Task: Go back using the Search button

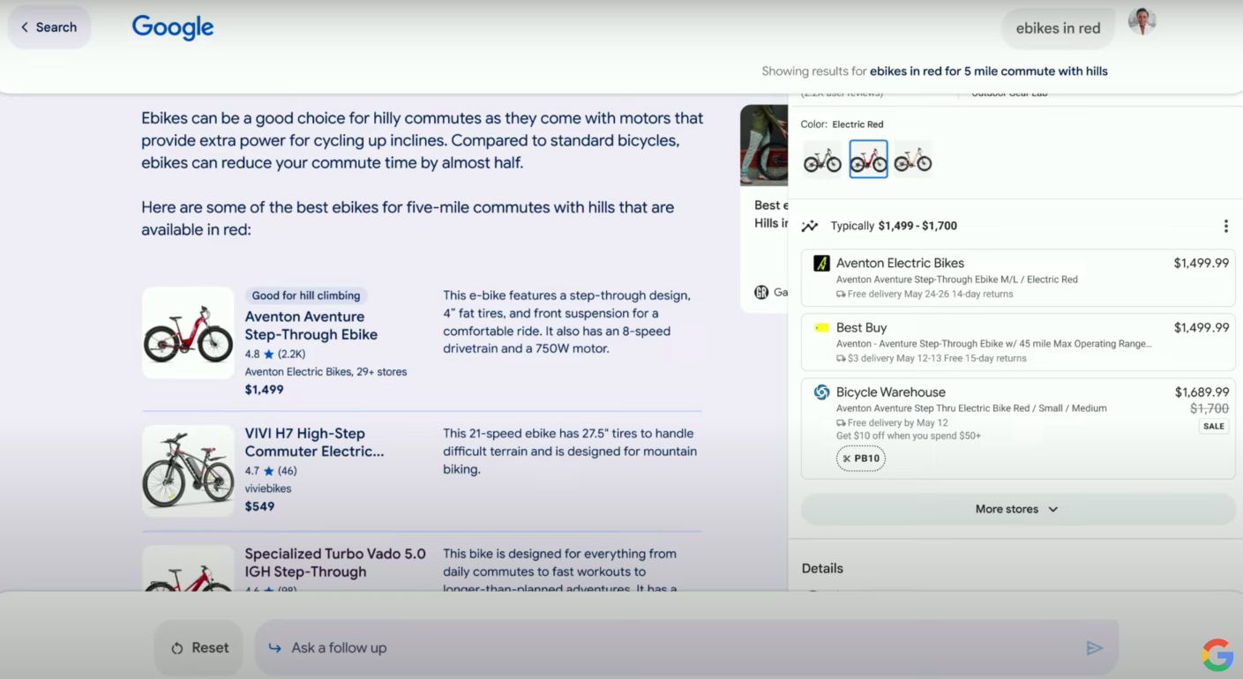Action: (x=49, y=27)
